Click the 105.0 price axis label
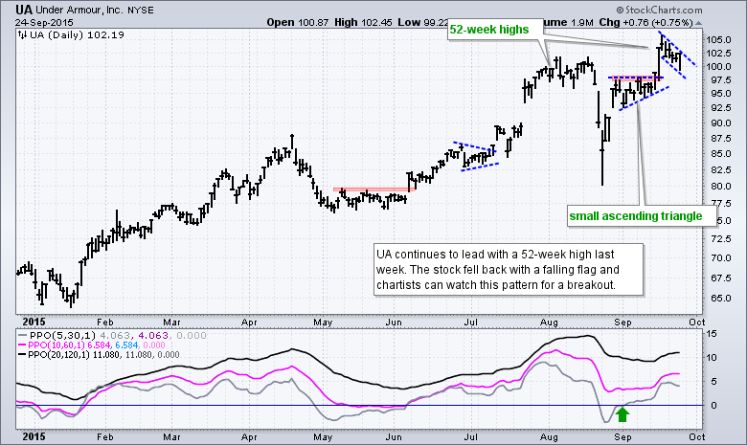747x445 pixels. 718,40
